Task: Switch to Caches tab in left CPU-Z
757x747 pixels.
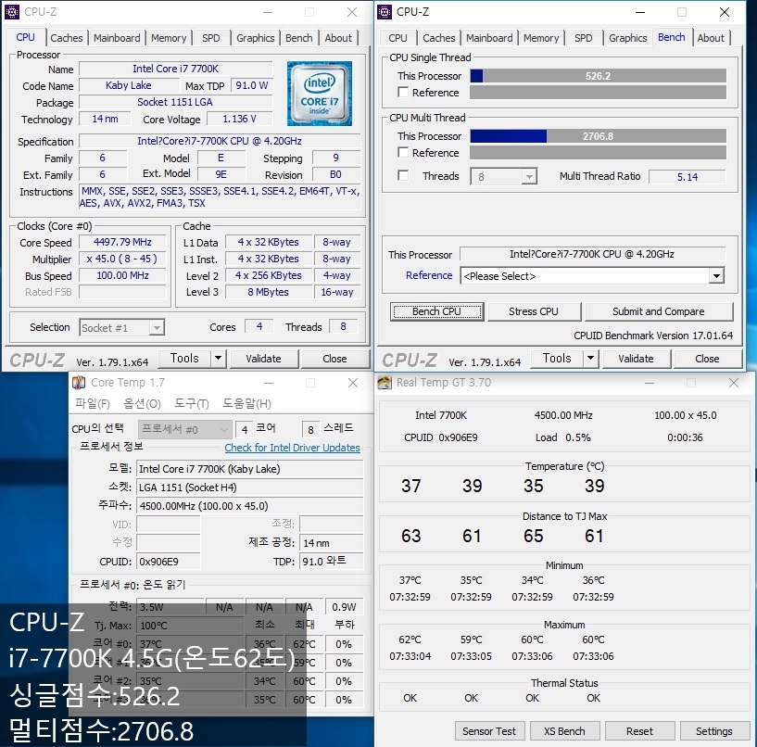Action: [x=67, y=38]
